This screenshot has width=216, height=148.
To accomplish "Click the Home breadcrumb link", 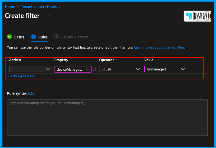I will click(x=10, y=7).
